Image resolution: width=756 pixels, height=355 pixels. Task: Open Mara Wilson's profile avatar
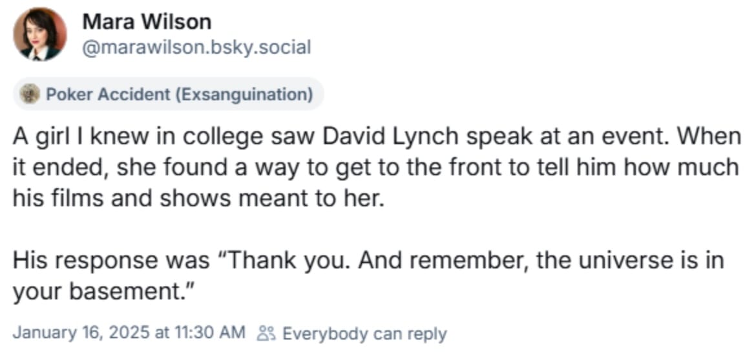pyautogui.click(x=39, y=34)
